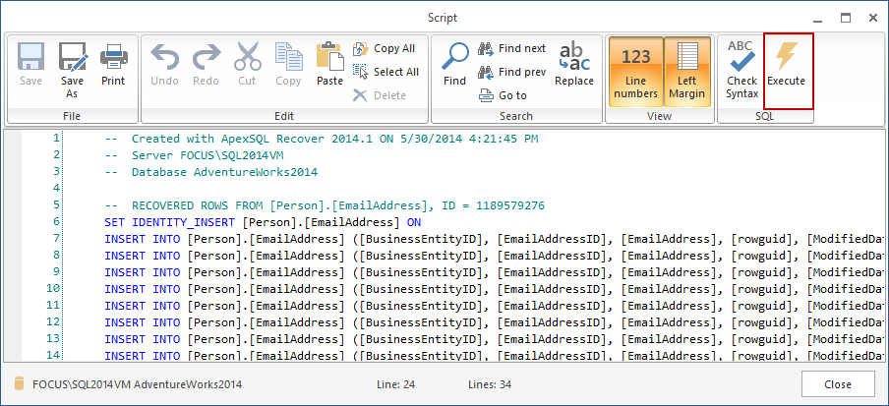889x406 pixels.
Task: Toggle Left Margin view
Action: tap(687, 72)
